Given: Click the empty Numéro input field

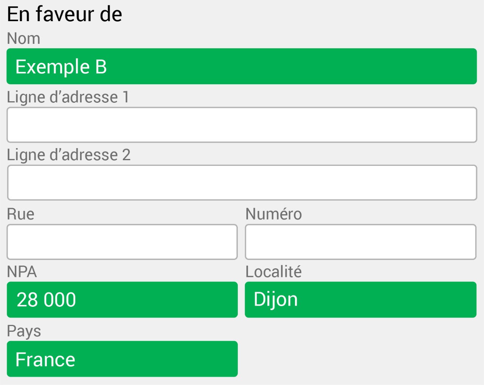Looking at the screenshot, I should (361, 242).
